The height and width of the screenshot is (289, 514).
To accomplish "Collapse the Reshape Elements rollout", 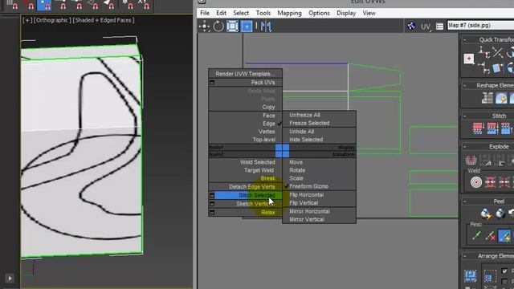I will 465,86.
